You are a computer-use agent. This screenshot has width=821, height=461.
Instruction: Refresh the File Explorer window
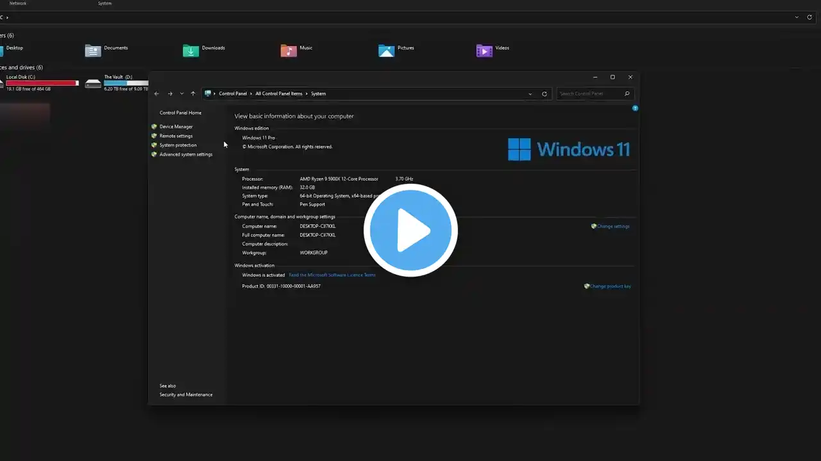[x=809, y=17]
